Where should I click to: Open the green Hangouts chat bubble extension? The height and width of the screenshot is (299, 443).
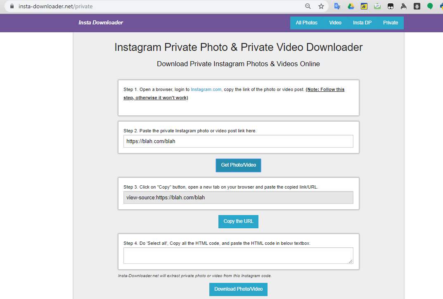pos(430,6)
